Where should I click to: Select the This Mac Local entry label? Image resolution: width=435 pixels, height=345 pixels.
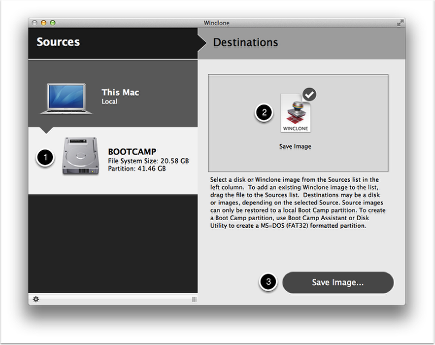(x=120, y=96)
